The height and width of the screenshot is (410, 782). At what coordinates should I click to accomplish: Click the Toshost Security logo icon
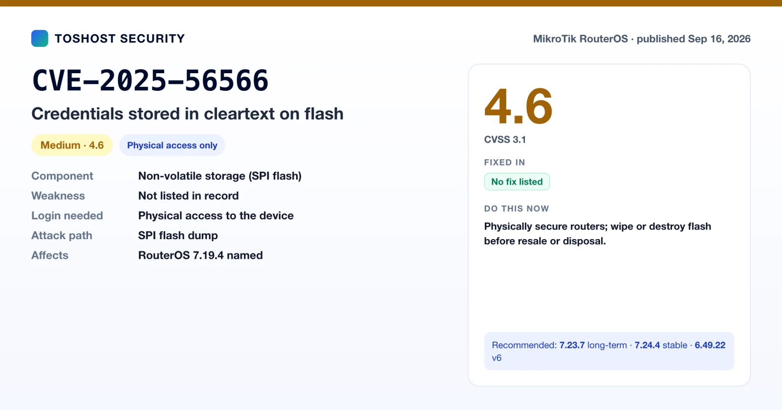tap(40, 39)
